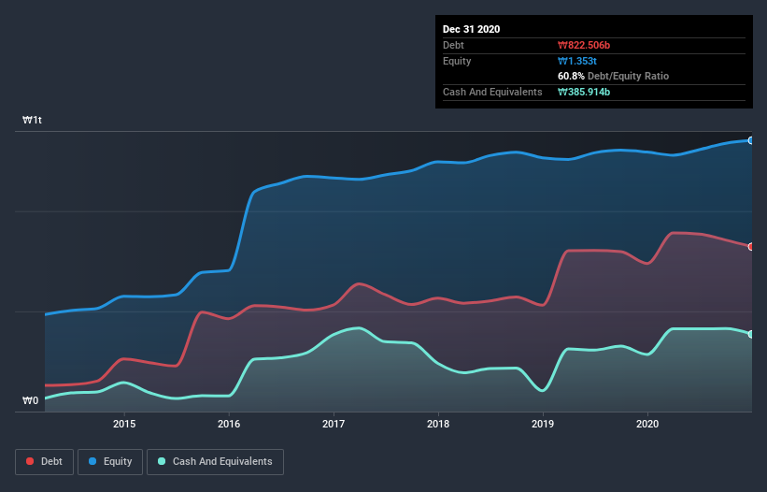This screenshot has height=492, width=767.
Task: Click the 2015 x-axis label
Action: [124, 424]
